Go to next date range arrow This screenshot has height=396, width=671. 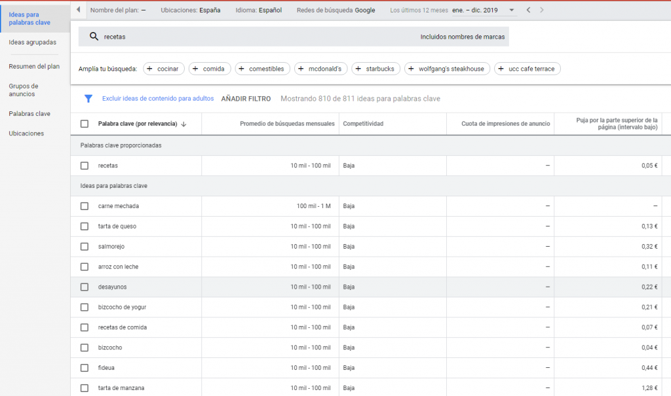tap(541, 10)
